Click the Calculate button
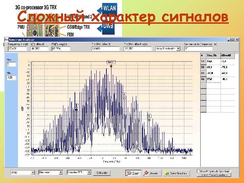Screen dimensions: 244x183 (102, 173)
